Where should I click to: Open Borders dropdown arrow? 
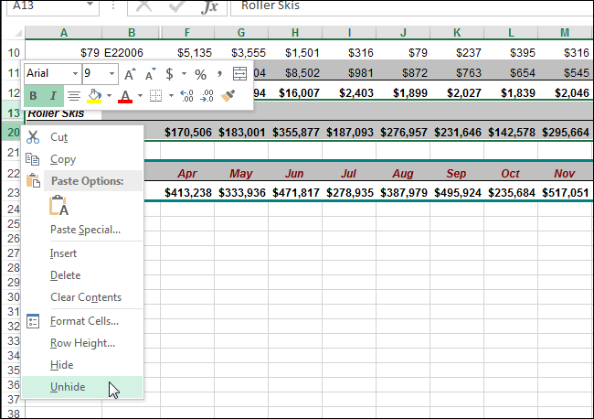171,95
